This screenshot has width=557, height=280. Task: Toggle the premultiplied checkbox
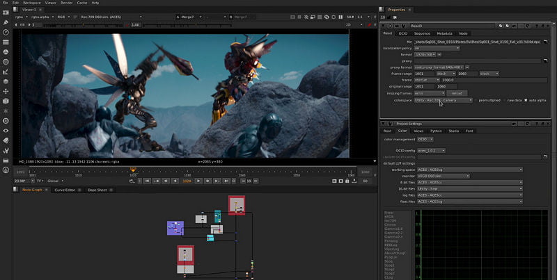pos(476,100)
